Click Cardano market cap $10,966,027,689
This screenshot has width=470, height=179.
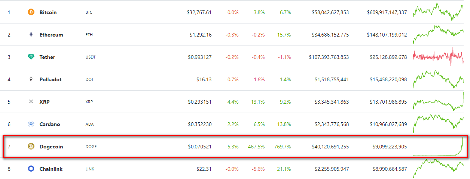click(388, 124)
